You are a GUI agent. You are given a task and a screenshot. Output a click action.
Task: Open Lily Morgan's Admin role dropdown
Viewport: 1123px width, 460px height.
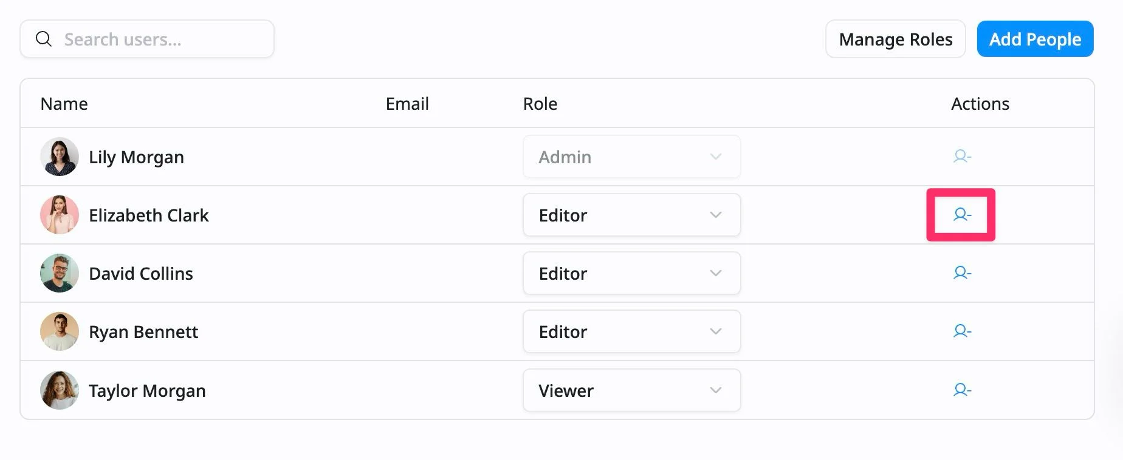click(x=631, y=157)
